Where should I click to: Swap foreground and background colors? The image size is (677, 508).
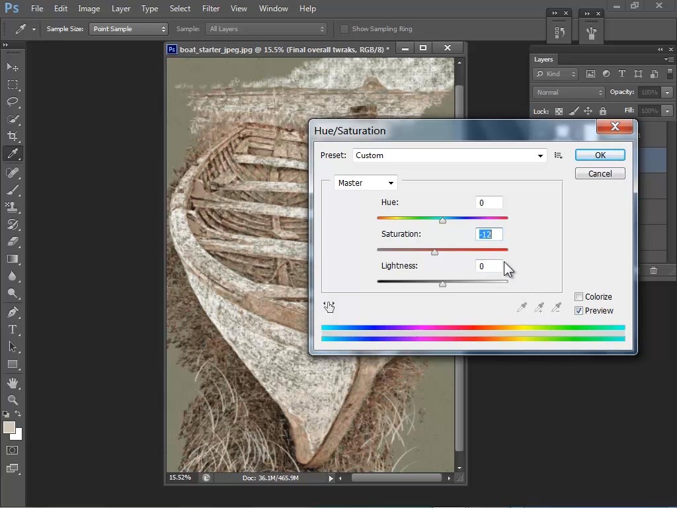18,413
